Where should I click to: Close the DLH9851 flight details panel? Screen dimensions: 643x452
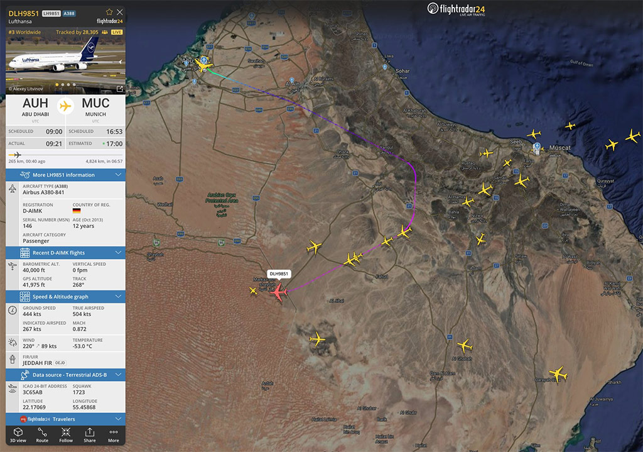[119, 12]
